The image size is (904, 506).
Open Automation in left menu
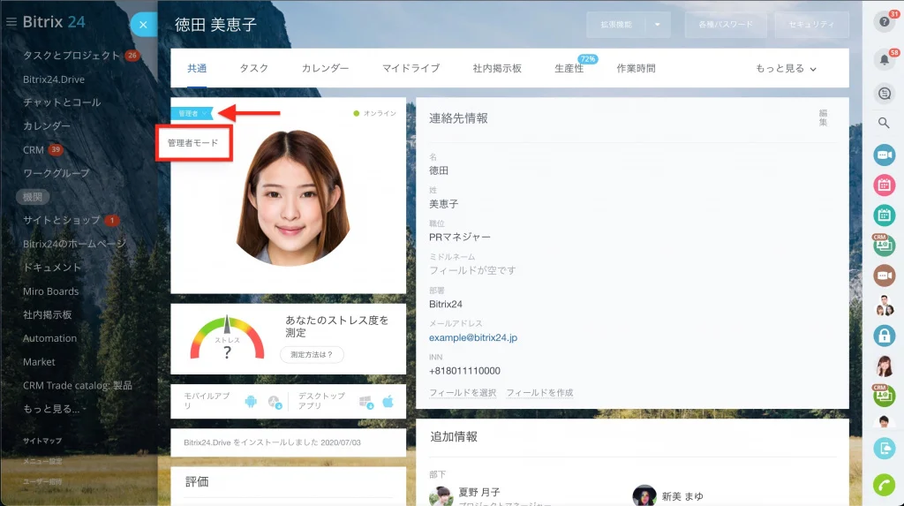point(49,338)
